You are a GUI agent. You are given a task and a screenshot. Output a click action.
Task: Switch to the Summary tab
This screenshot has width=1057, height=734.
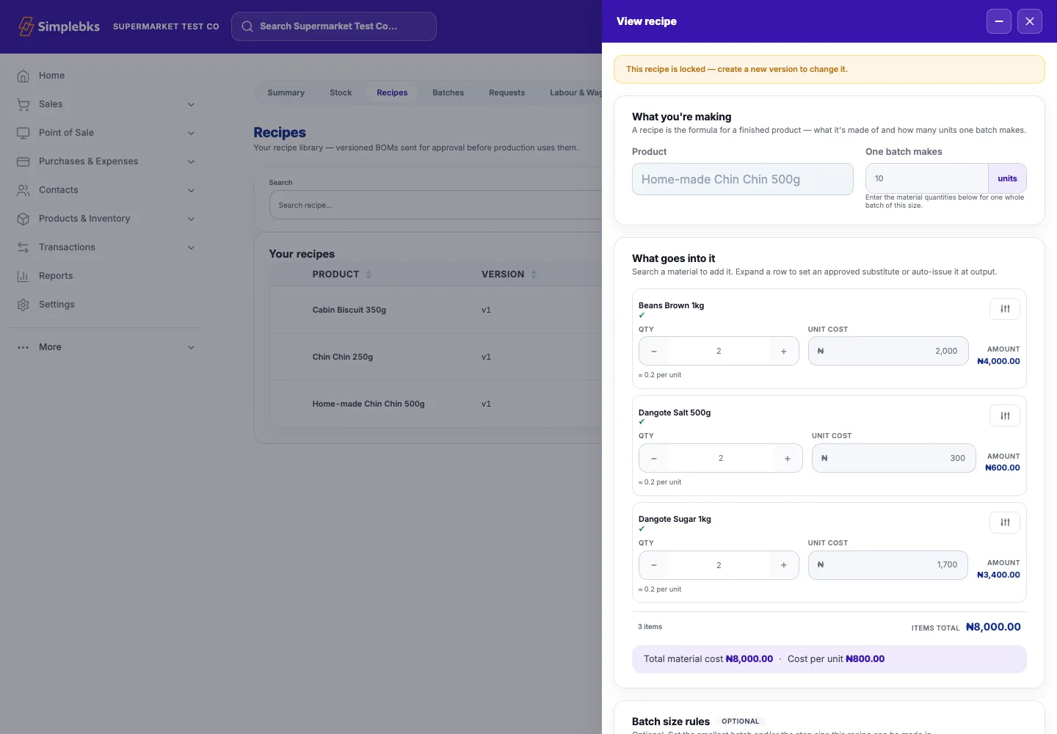286,92
